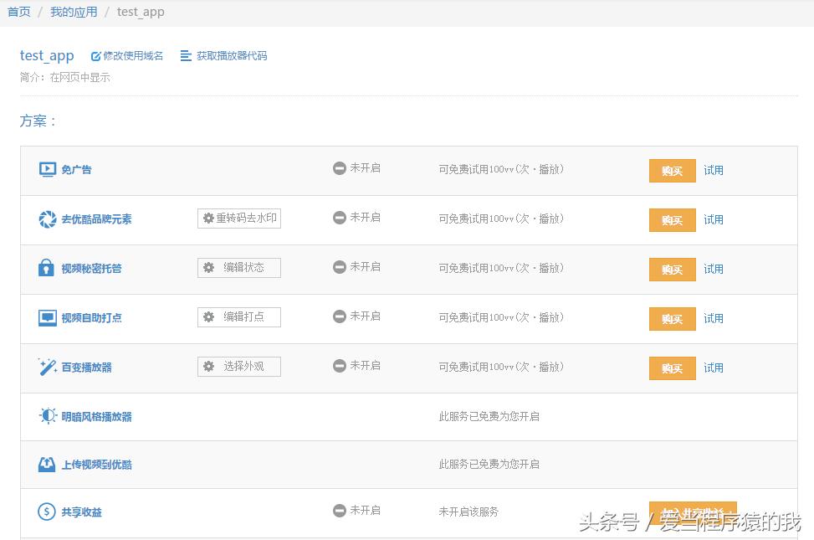Start 试用 trial for 视频自助打点
Image resolution: width=814 pixels, height=540 pixels.
click(713, 318)
